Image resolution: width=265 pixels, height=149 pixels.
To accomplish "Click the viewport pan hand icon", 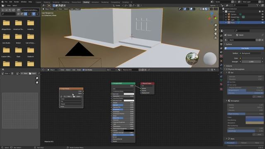I will pos(215,29).
